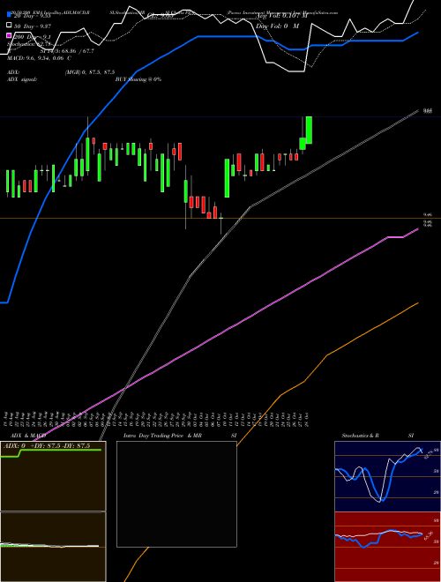
Task: Click the blue 20 Day legend swatch
Action: 9,15
